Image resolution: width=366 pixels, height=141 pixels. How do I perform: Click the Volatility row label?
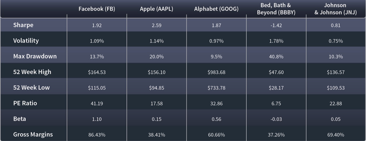click(26, 41)
